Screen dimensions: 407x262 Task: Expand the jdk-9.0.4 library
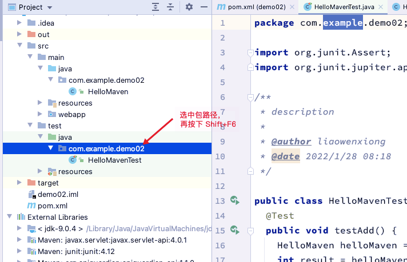click(x=19, y=228)
